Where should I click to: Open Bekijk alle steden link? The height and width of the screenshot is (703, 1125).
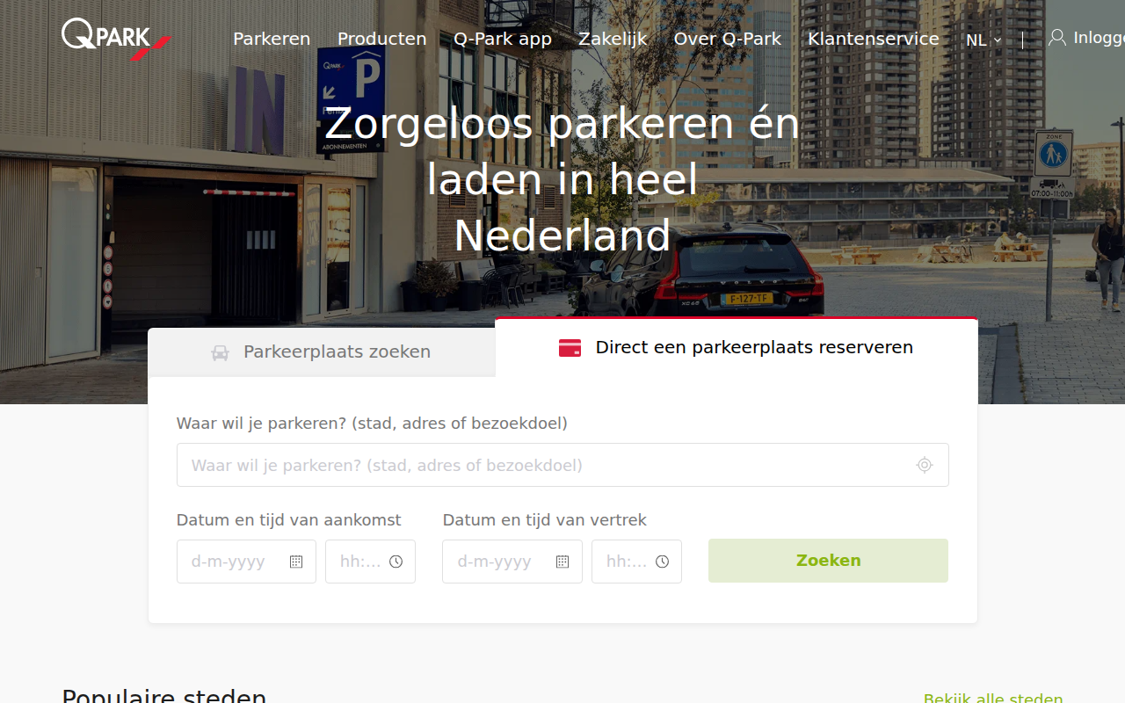993,699
